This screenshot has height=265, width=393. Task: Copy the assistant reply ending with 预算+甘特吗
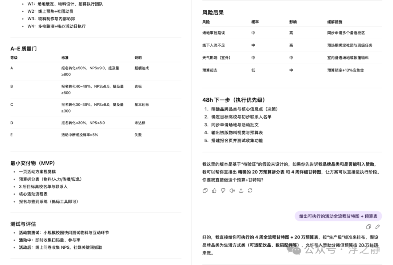tap(205, 191)
